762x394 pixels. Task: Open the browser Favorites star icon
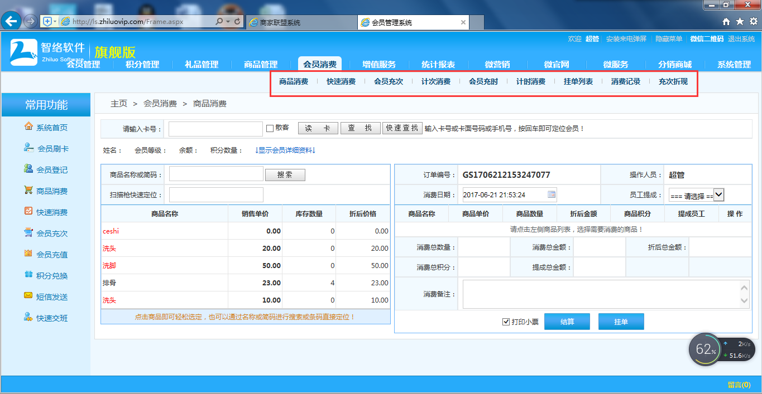(740, 21)
